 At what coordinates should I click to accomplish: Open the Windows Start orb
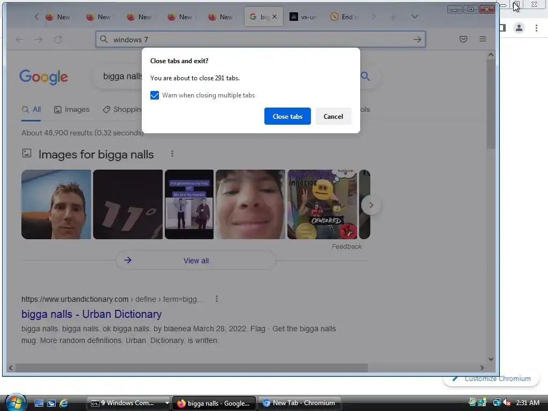[x=15, y=402]
